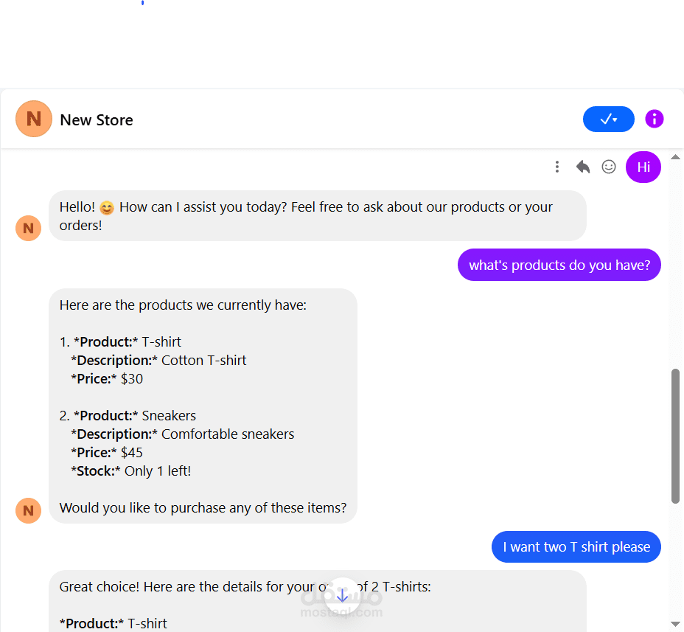Viewport: 684px width, 632px height.
Task: Click the smiling emoji in the greeting
Action: tap(107, 208)
